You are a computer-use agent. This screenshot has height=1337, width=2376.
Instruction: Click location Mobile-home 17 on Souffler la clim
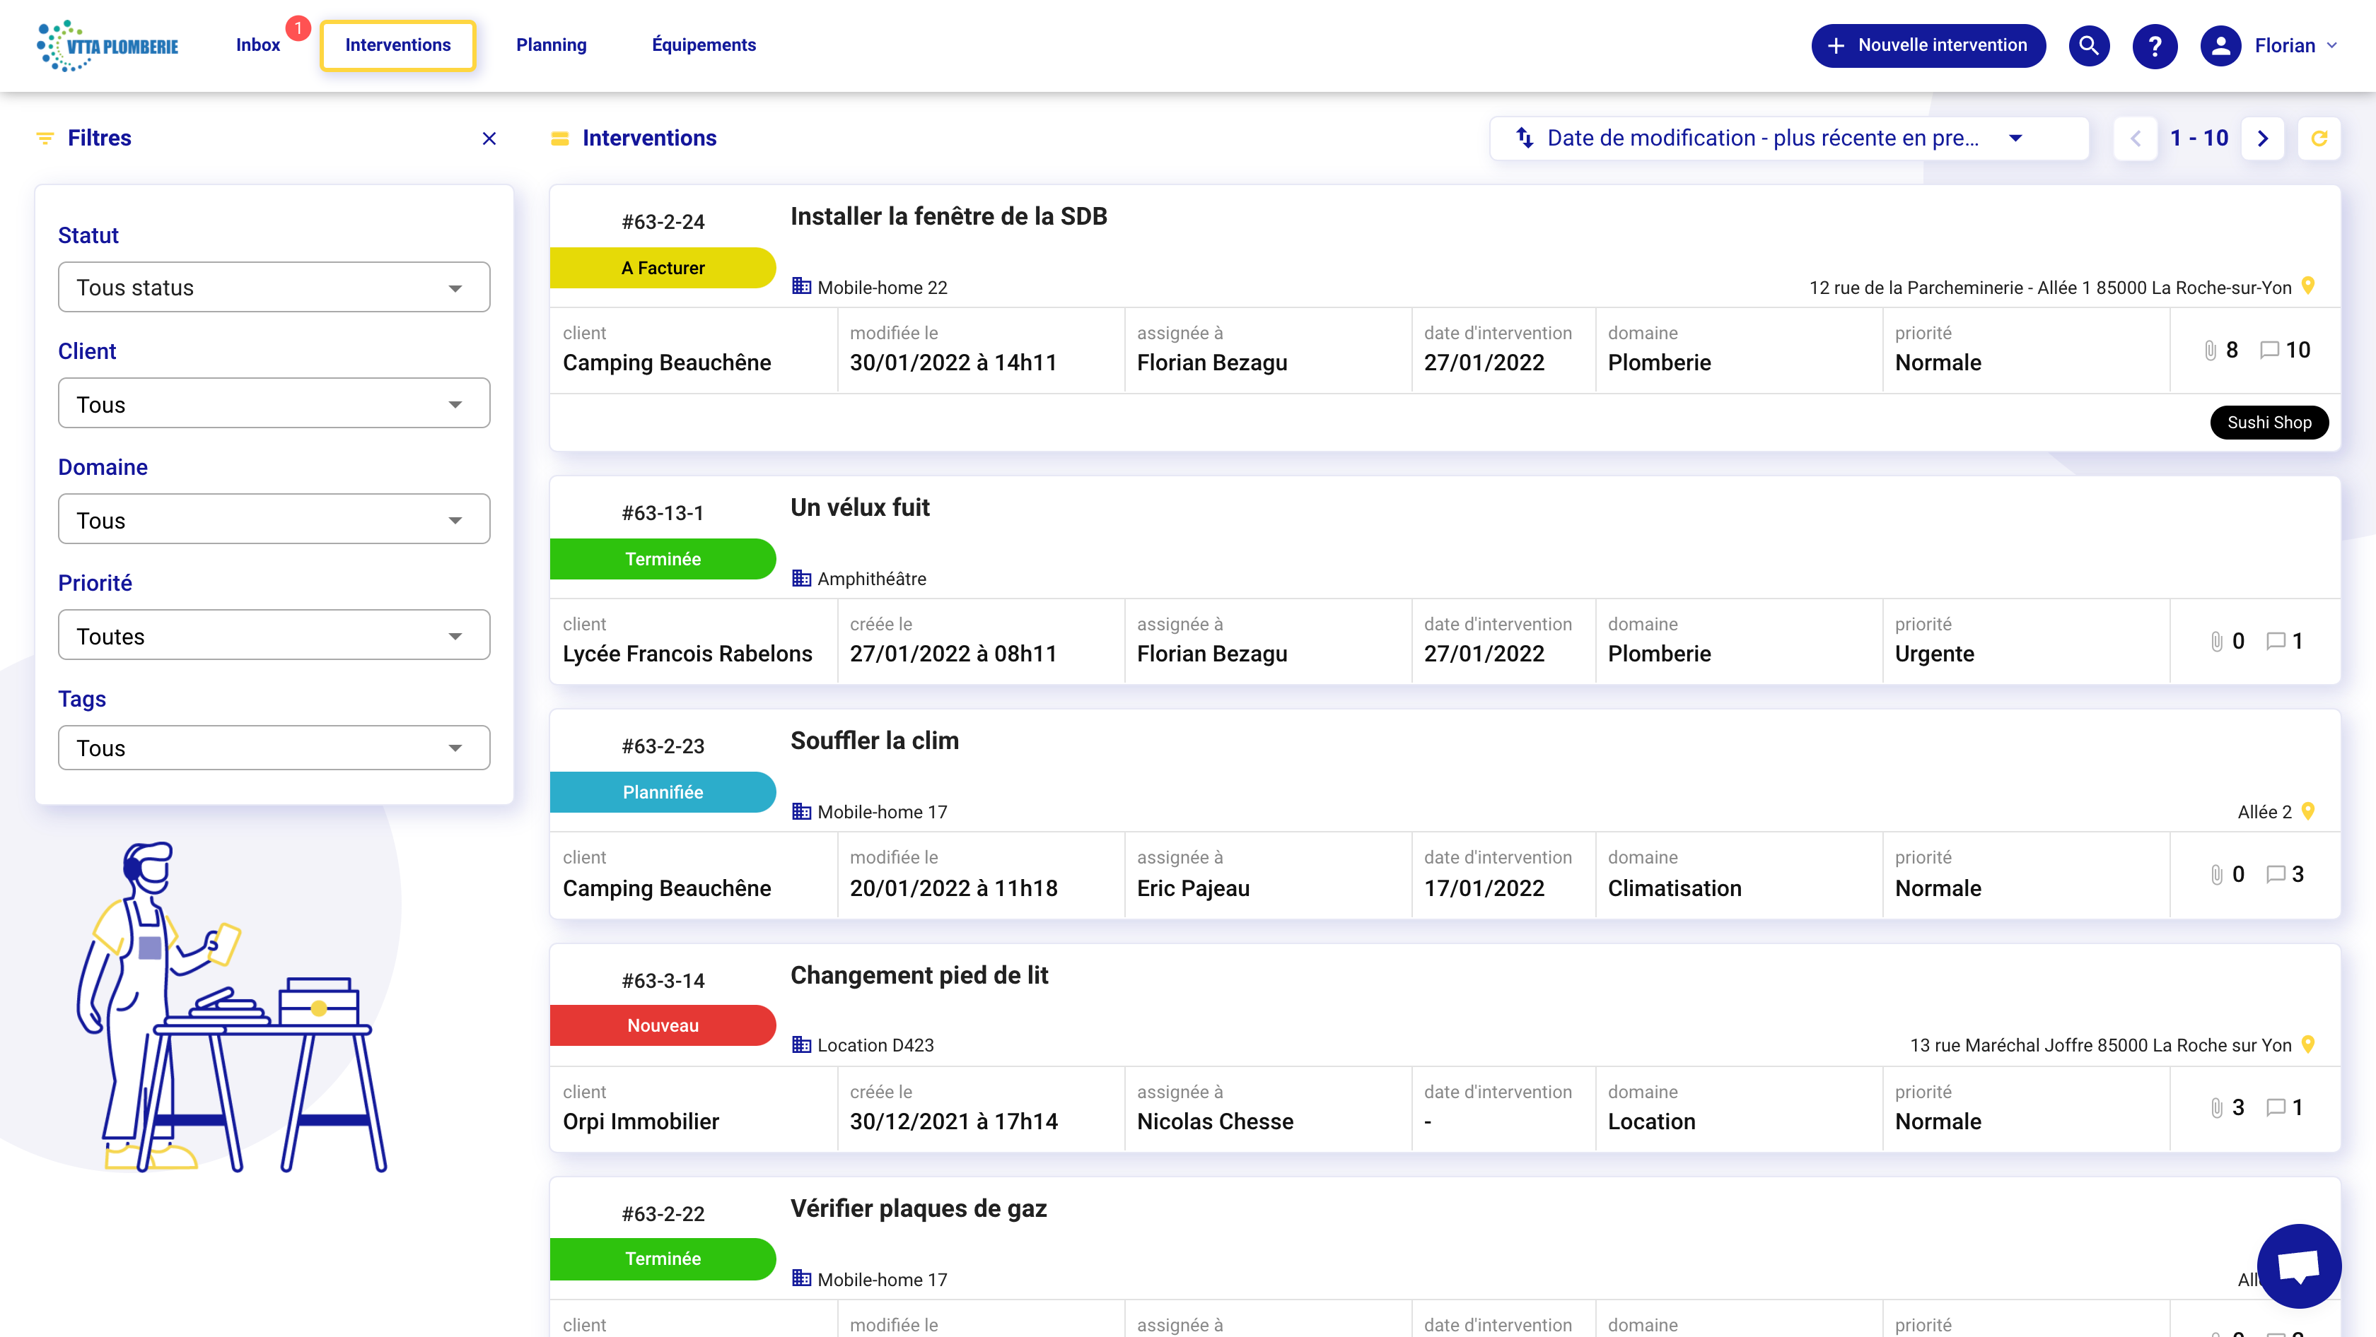pos(882,811)
